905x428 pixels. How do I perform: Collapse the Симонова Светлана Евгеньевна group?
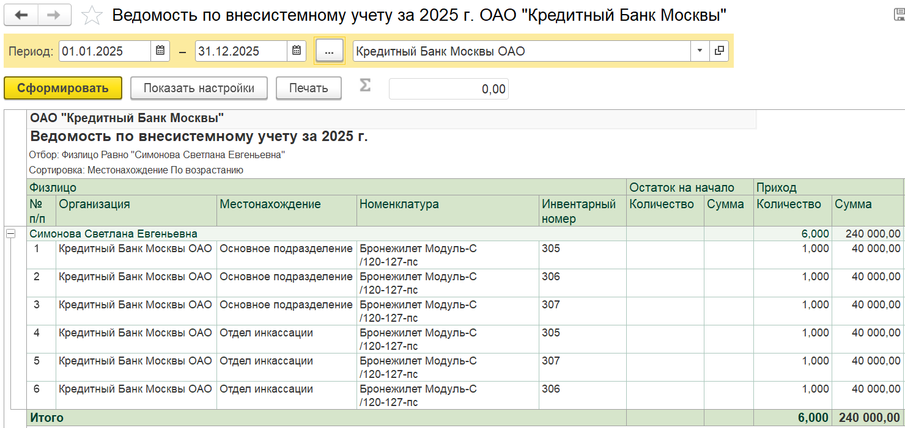10,234
